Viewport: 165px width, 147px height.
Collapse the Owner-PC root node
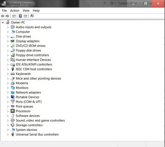pos(3,22)
